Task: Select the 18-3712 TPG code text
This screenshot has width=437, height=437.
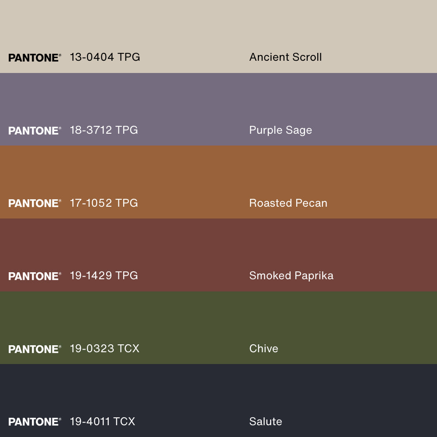Action: [x=104, y=130]
